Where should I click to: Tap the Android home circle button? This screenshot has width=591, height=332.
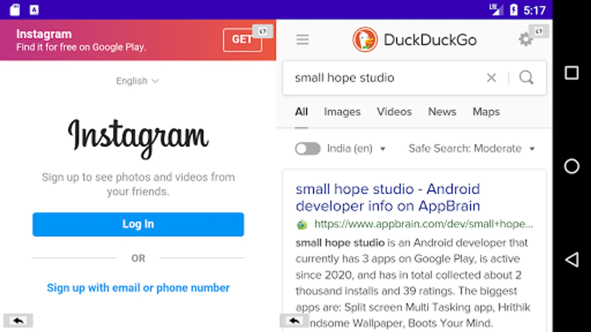pos(571,166)
